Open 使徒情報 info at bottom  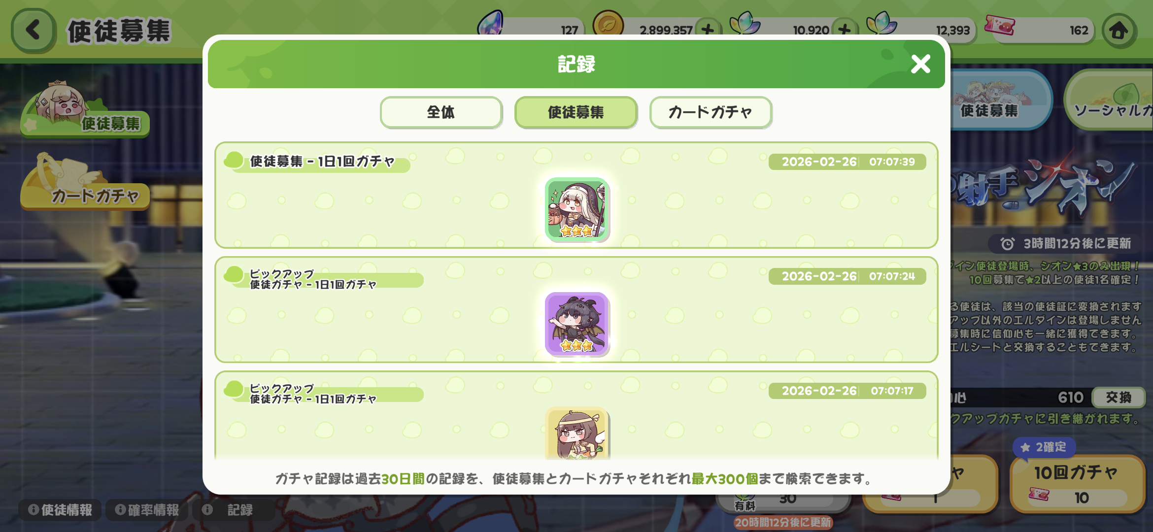60,510
